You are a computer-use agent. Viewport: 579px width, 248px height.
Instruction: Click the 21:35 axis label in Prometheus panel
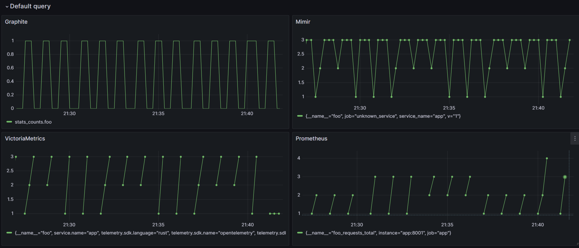pos(447,225)
